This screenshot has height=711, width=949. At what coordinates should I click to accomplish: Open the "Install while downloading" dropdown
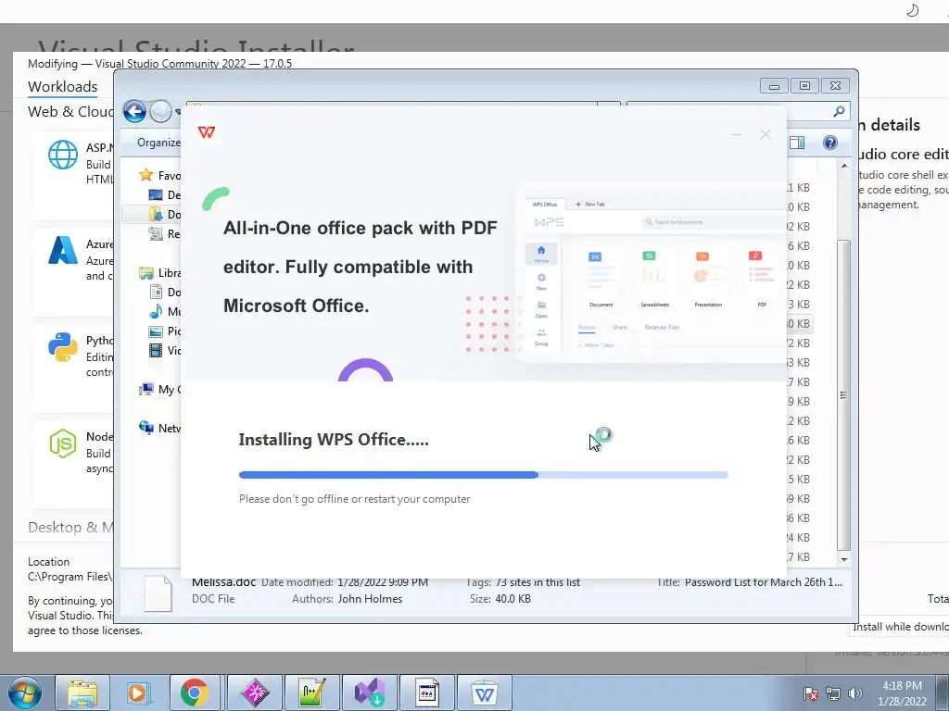coord(899,627)
